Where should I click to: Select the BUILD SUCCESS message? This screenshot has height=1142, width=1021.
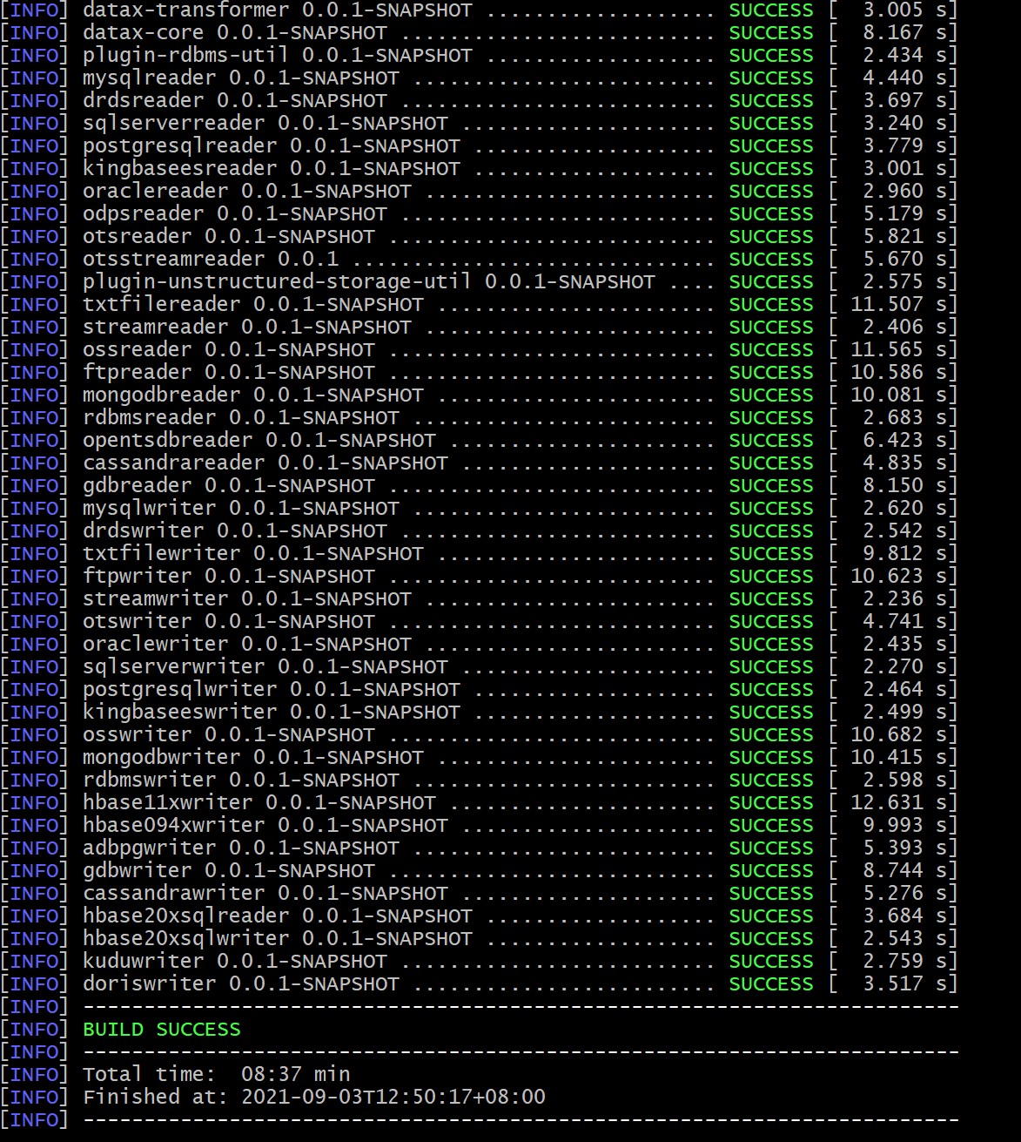pyautogui.click(x=162, y=1029)
